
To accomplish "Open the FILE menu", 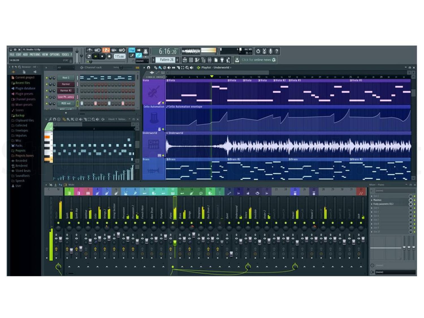I will [x=12, y=55].
